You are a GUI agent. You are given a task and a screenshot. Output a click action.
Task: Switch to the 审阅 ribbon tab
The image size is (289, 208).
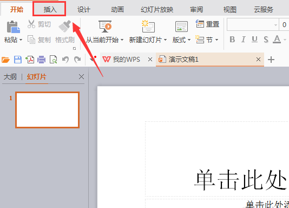pos(196,10)
